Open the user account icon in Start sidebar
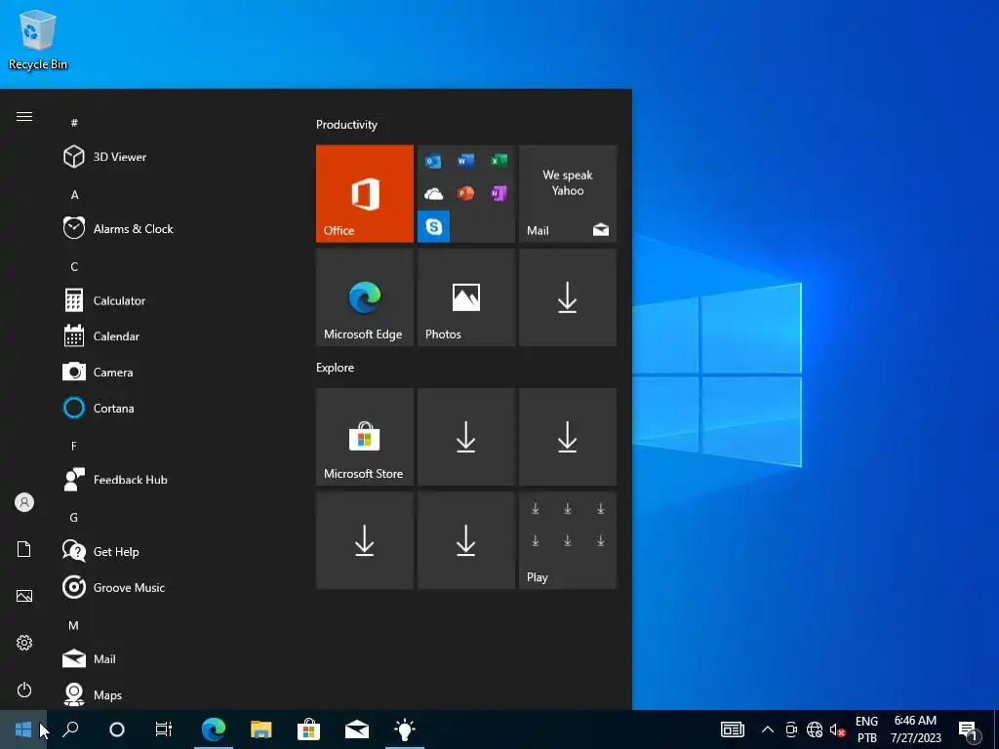999x749 pixels. 24,502
